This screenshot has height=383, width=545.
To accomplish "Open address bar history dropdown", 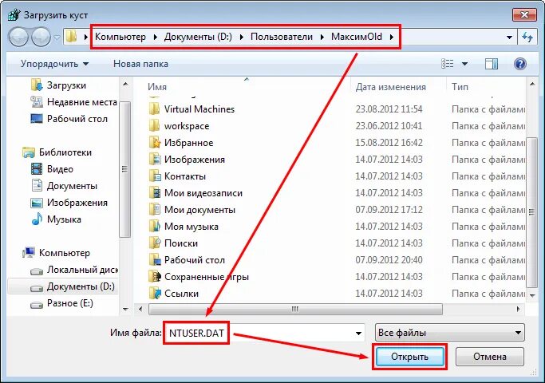I will coord(509,37).
